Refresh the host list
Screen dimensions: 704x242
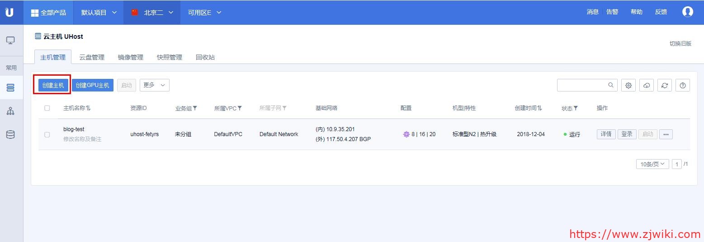tap(664, 85)
